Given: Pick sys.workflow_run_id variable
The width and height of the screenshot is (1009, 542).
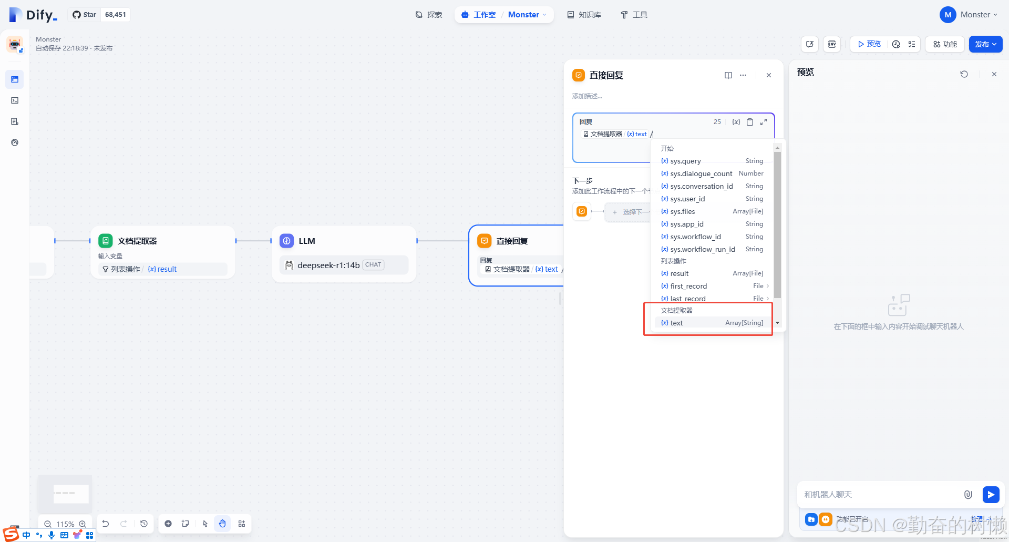Looking at the screenshot, I should tap(712, 249).
